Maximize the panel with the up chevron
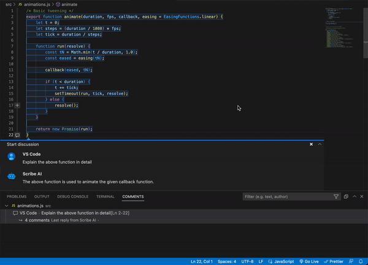Screen dimensions: 368x265 355,196
